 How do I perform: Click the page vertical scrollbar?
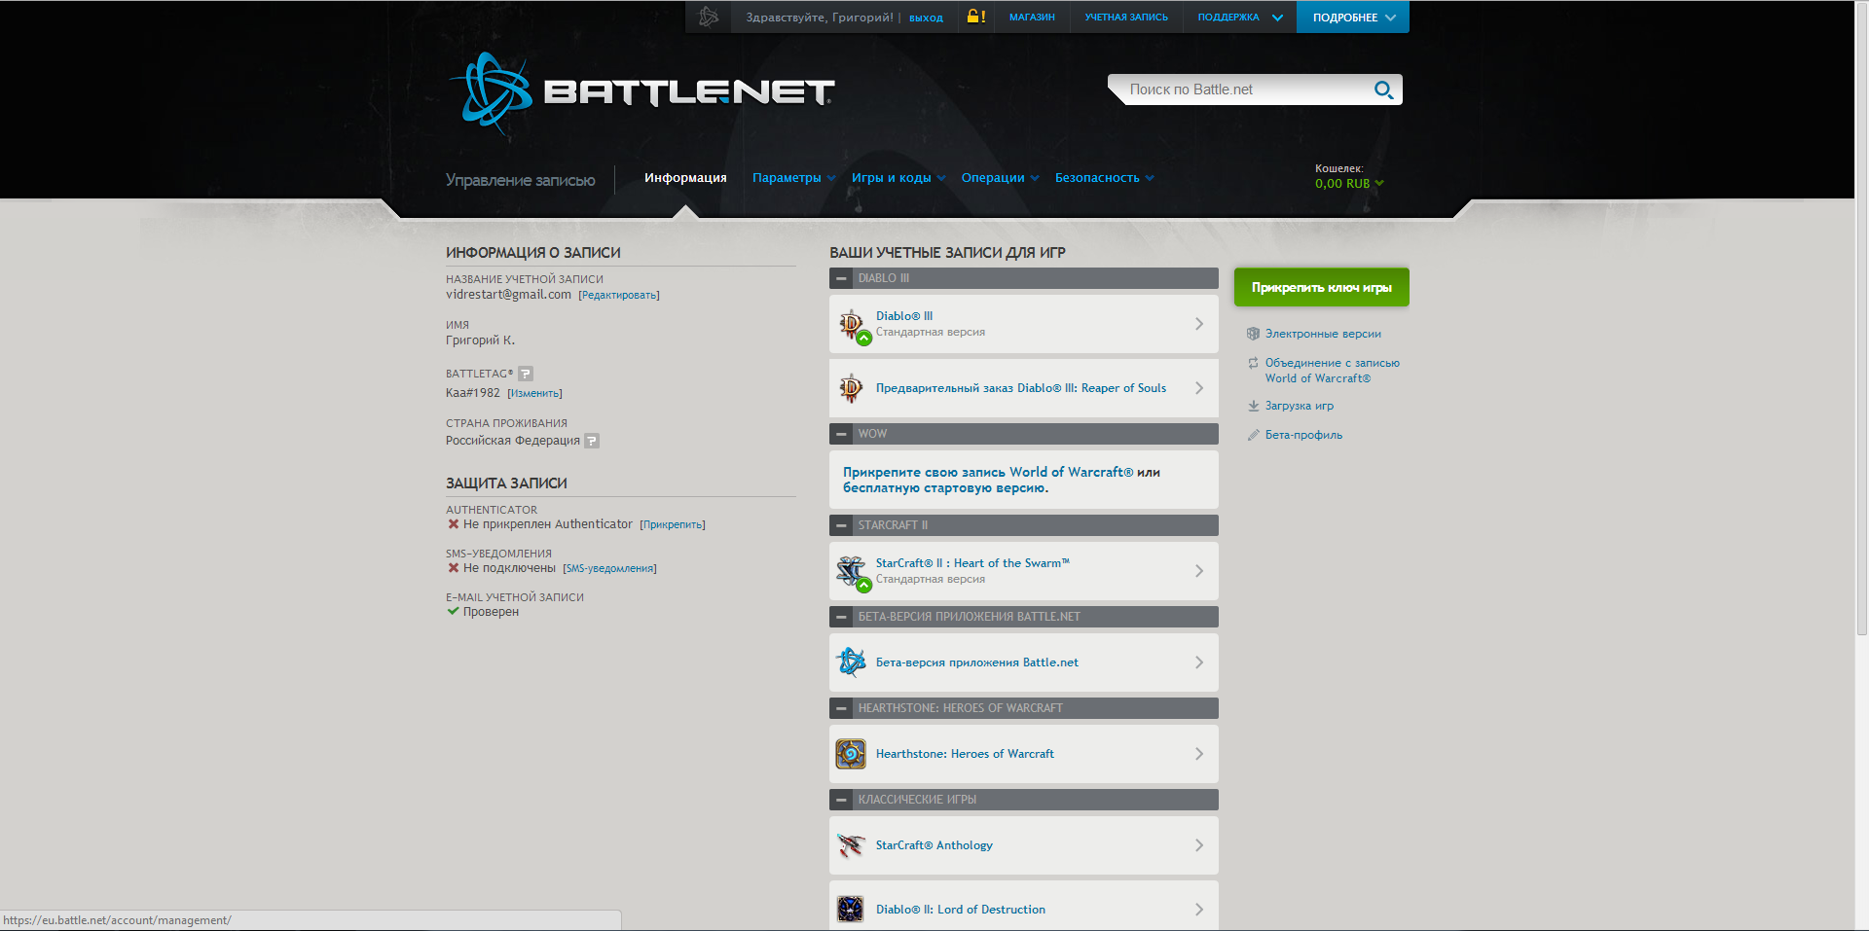click(x=1861, y=321)
